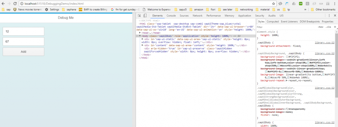The height and width of the screenshot is (127, 338).
Task: Open the News movies torrent bookmark
Action: [27, 10]
